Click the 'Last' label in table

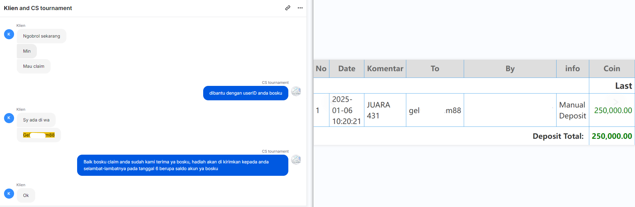(x=624, y=86)
